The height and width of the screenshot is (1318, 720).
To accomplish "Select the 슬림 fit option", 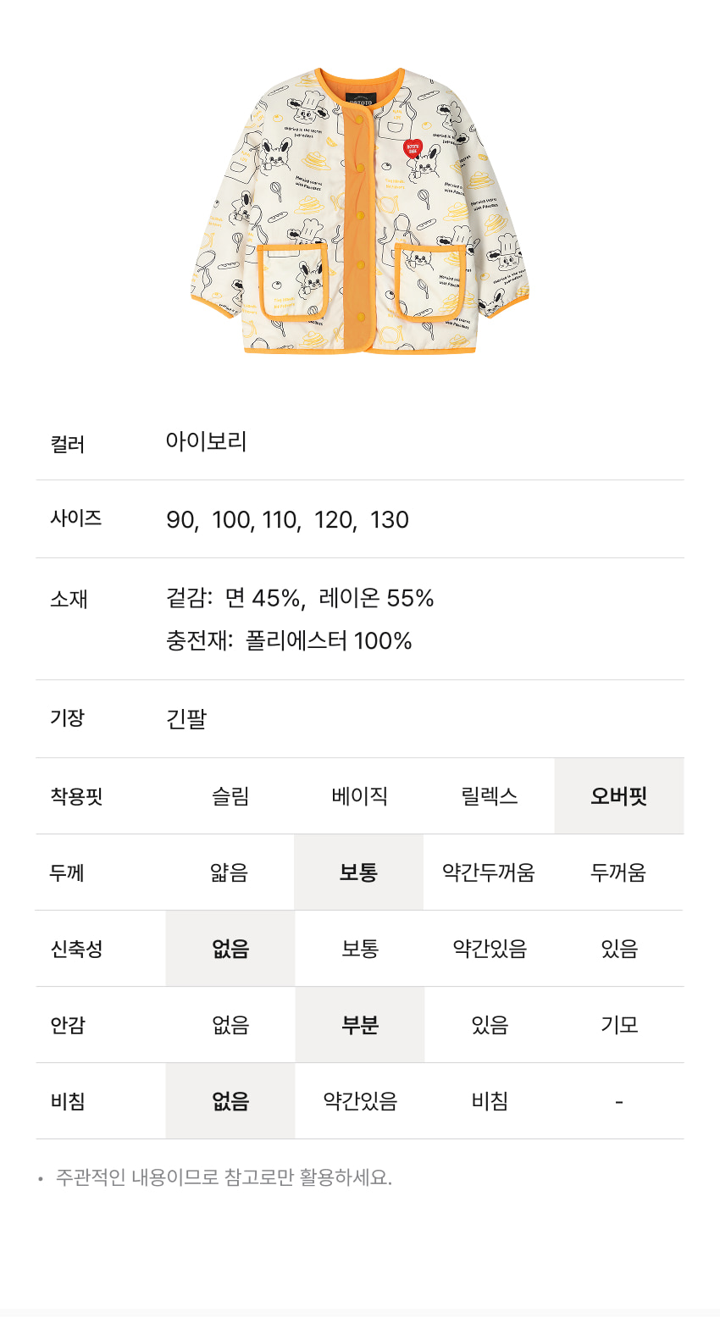I will (230, 796).
